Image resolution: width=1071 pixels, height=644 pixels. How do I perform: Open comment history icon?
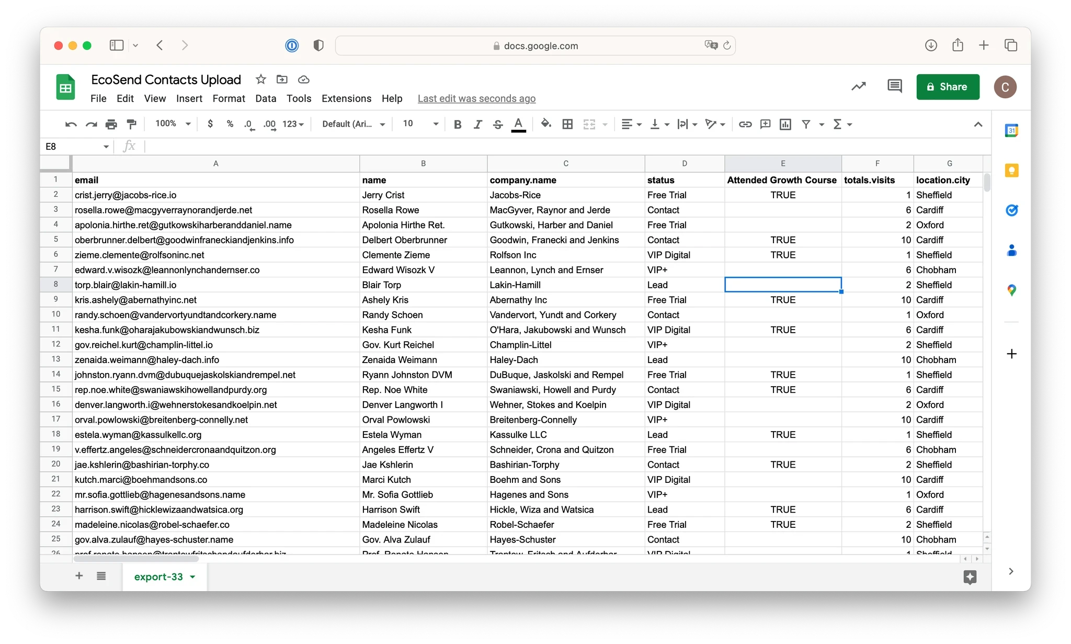point(894,86)
